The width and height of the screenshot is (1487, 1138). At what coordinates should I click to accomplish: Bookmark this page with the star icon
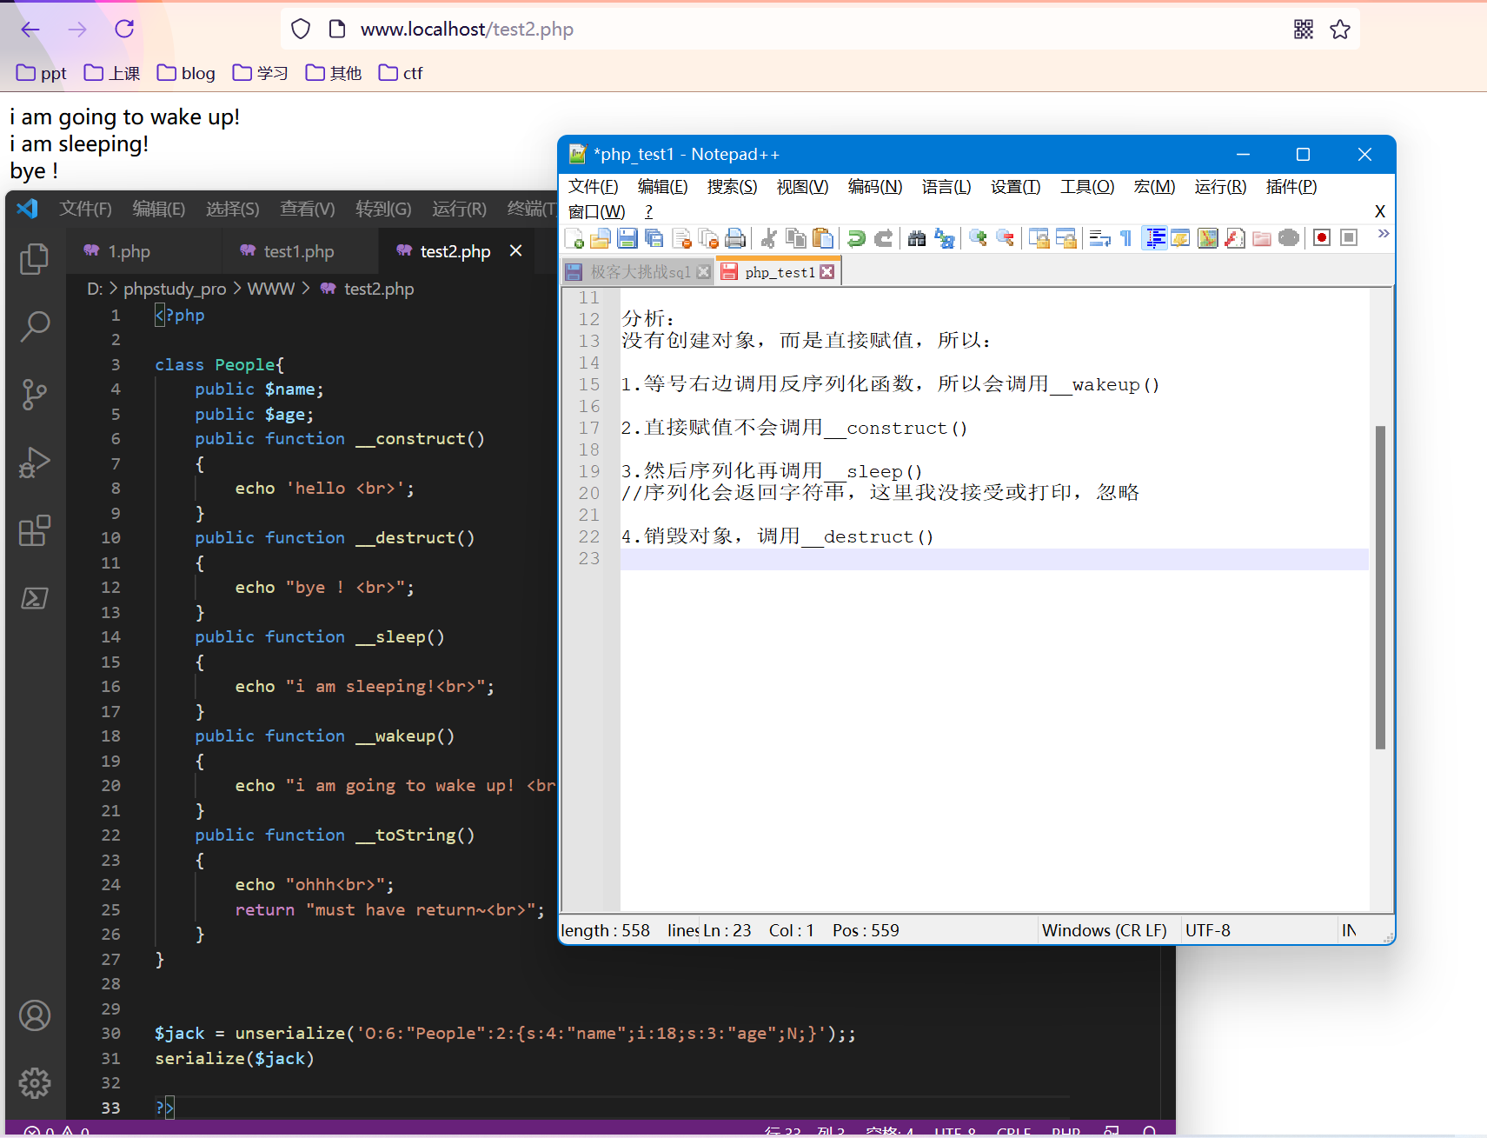pyautogui.click(x=1340, y=30)
